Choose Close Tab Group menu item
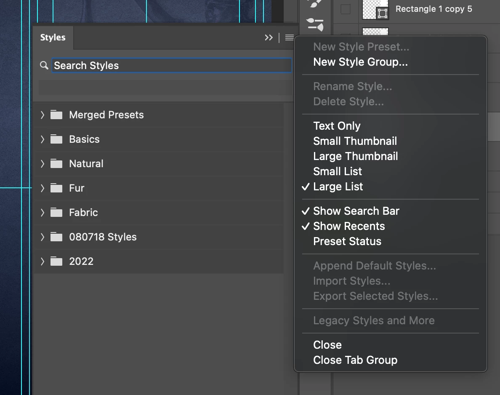Image resolution: width=500 pixels, height=395 pixels. [x=355, y=360]
